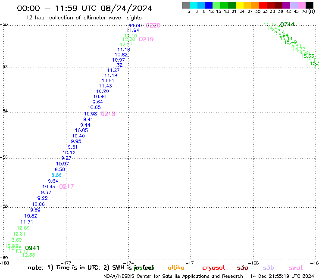Select the 9.22 wave height reading
Image resolution: width=319 pixels, height=280 pixels.
point(42,198)
